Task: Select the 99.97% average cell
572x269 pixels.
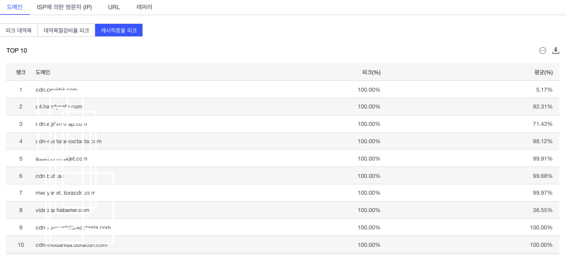Action: 543,193
